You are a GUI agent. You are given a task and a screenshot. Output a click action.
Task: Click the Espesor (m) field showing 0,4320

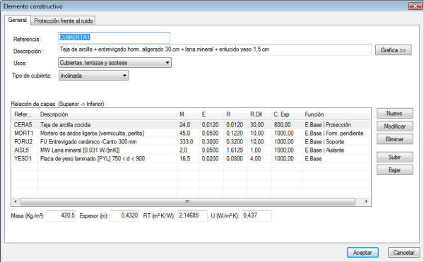[x=124, y=215]
